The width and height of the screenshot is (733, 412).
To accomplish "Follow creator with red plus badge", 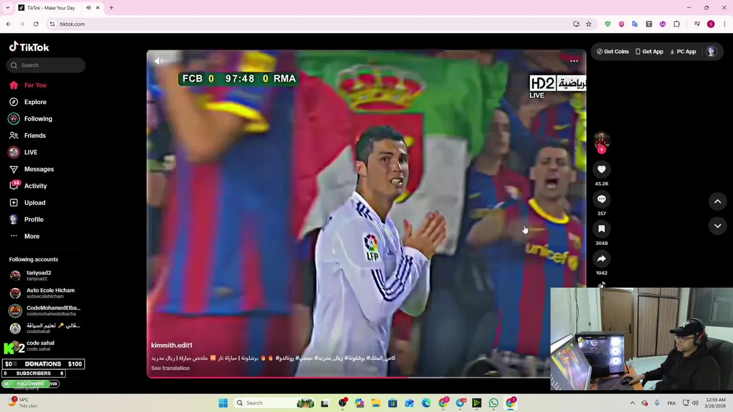I will 601,149.
